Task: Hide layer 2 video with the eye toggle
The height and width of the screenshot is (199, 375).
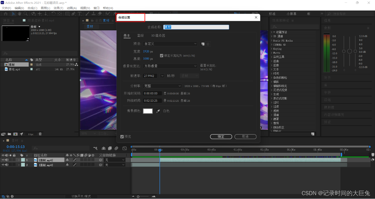Action: coord(3,165)
